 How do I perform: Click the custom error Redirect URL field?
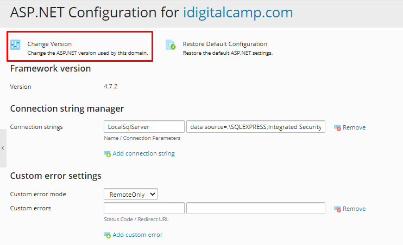click(255, 208)
